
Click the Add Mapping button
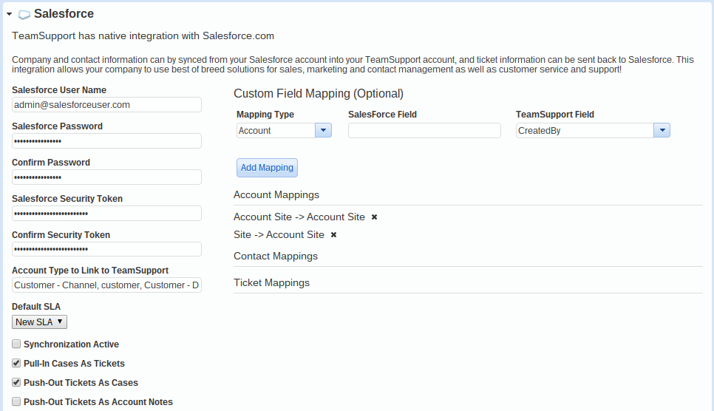[x=267, y=168]
